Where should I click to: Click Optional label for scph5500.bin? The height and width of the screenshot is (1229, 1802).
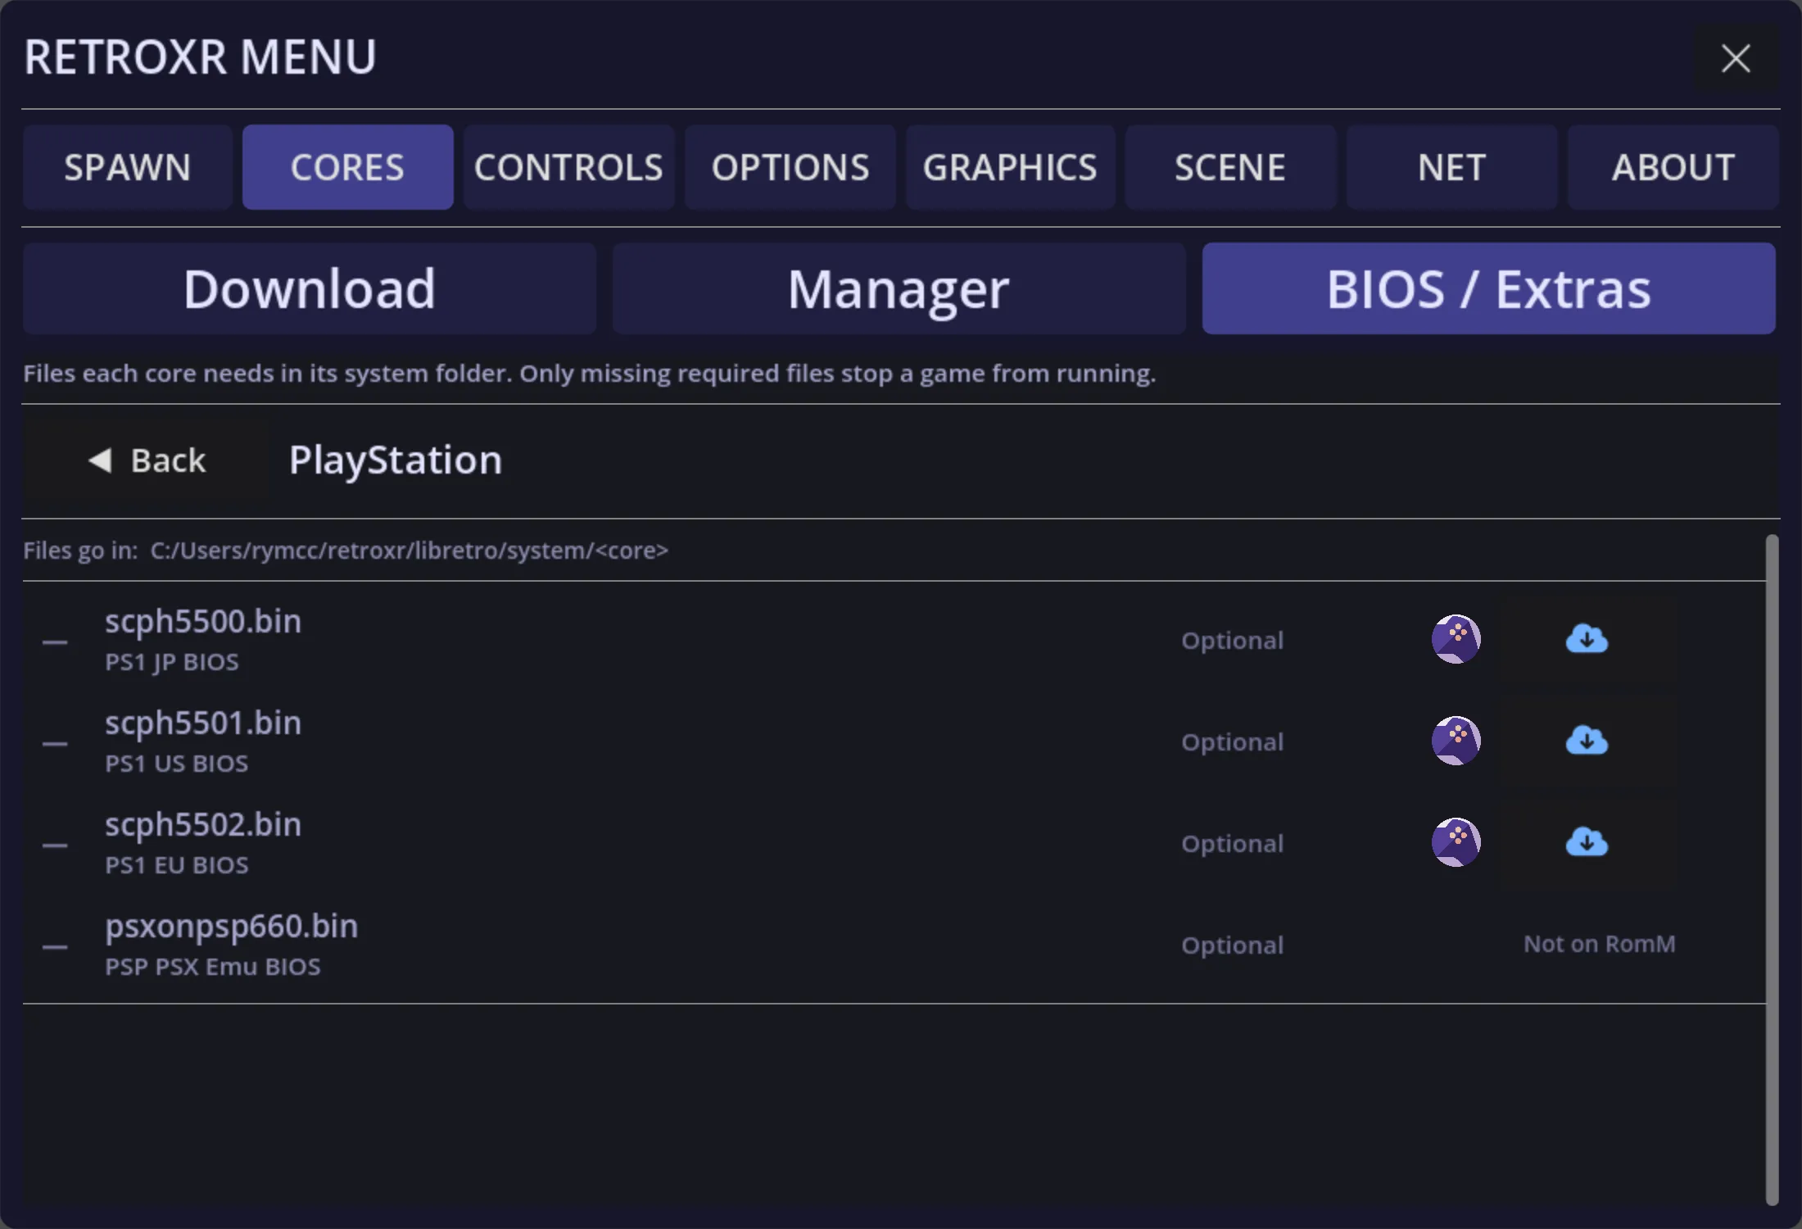pos(1232,641)
